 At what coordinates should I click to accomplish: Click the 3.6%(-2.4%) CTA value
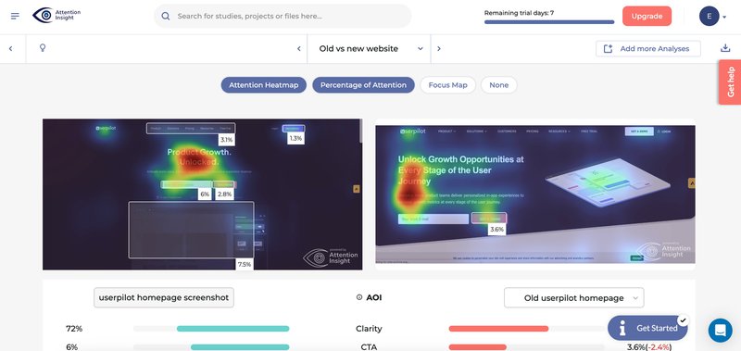648,347
